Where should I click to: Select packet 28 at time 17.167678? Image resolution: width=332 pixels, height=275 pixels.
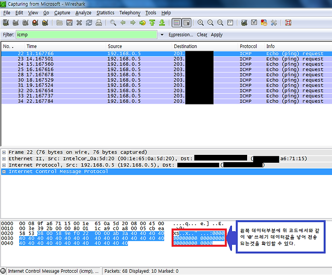[166, 75]
